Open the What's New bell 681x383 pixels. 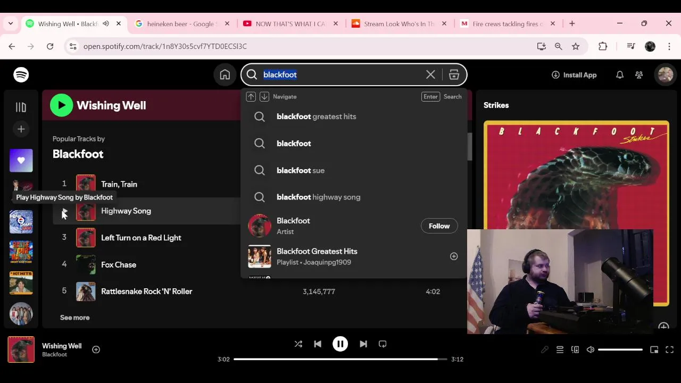[620, 75]
